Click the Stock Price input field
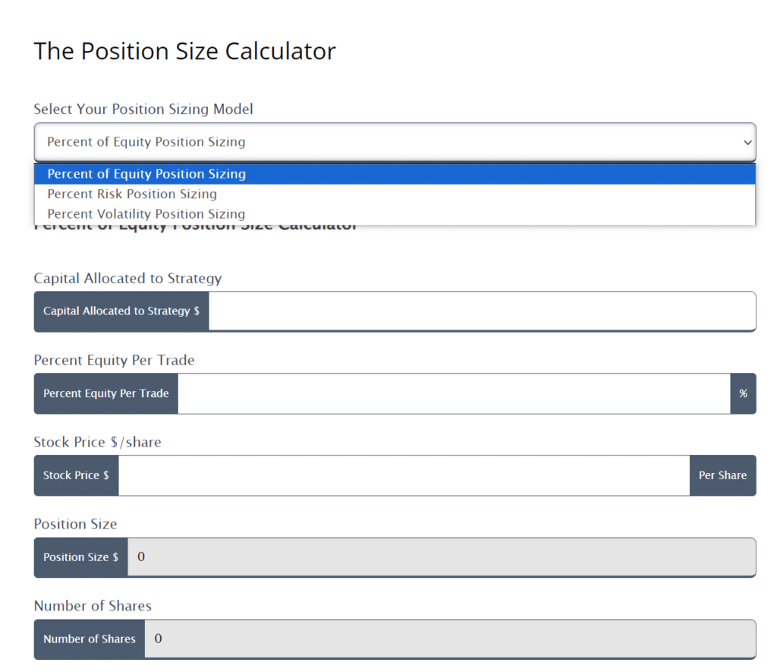Viewport: 777px width, 672px height. [404, 475]
